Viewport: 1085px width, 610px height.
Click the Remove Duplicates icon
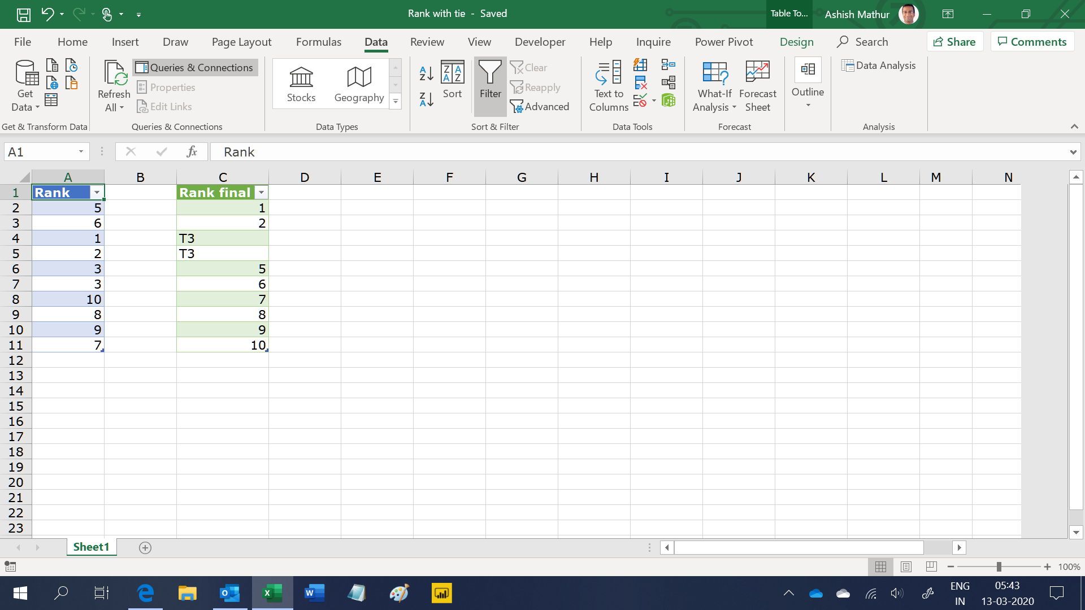640,83
